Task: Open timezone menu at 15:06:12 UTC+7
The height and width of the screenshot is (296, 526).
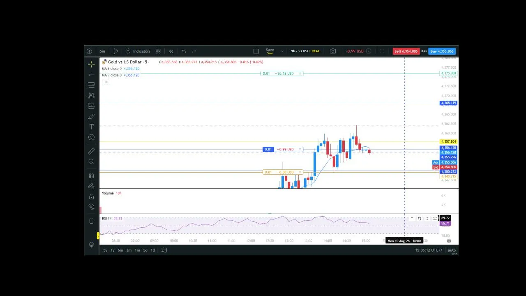Action: click(x=429, y=250)
